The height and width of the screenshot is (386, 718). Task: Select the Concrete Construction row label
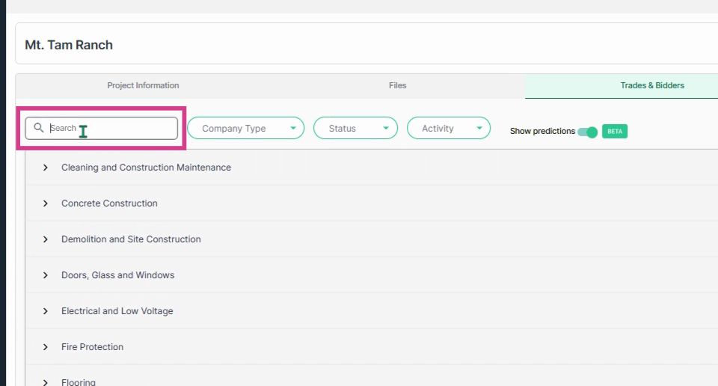(x=109, y=203)
